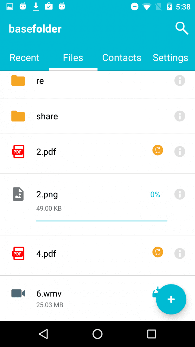Switch to the Recent tab

24,58
